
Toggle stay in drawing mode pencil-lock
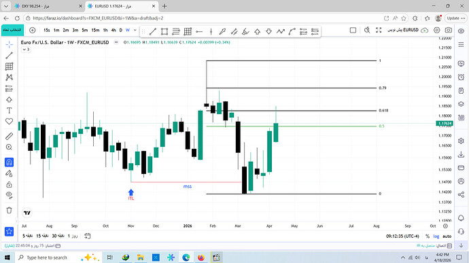[x=10, y=173]
